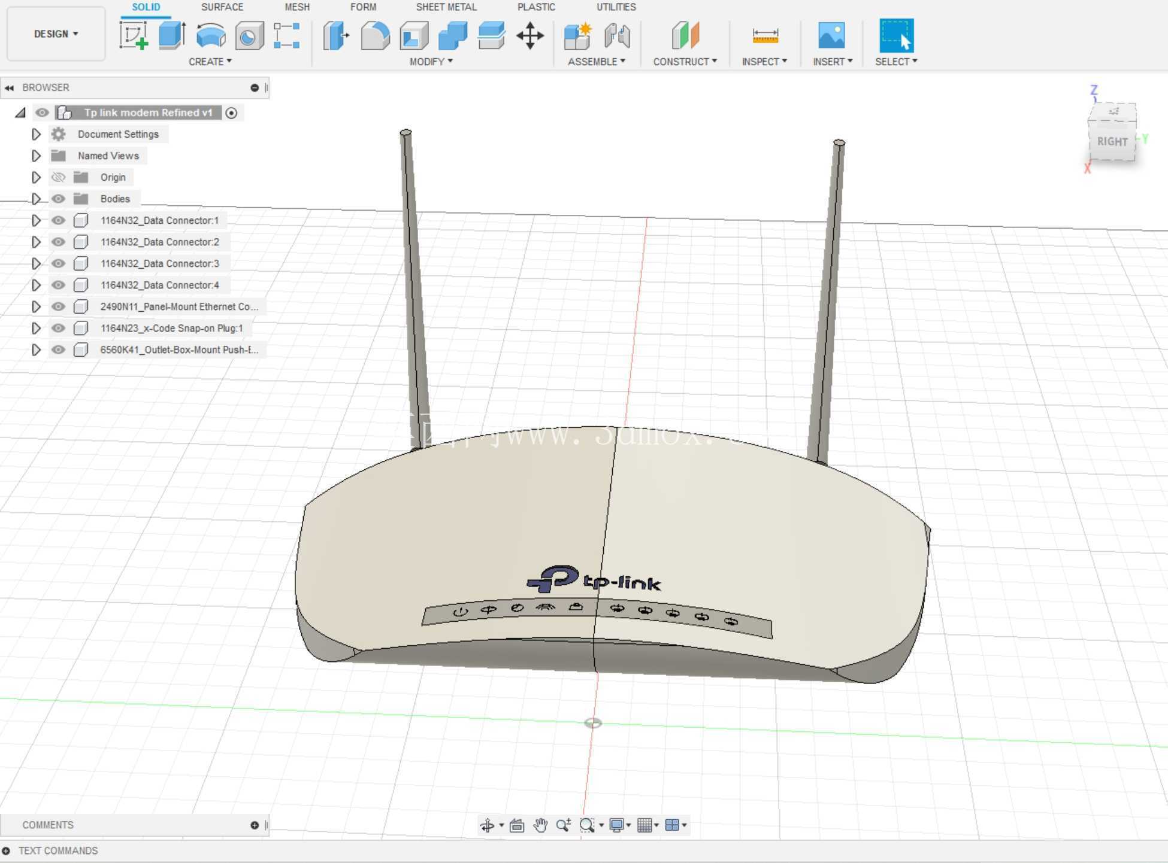This screenshot has width=1168, height=863.
Task: Select the New Component icon
Action: tap(578, 35)
